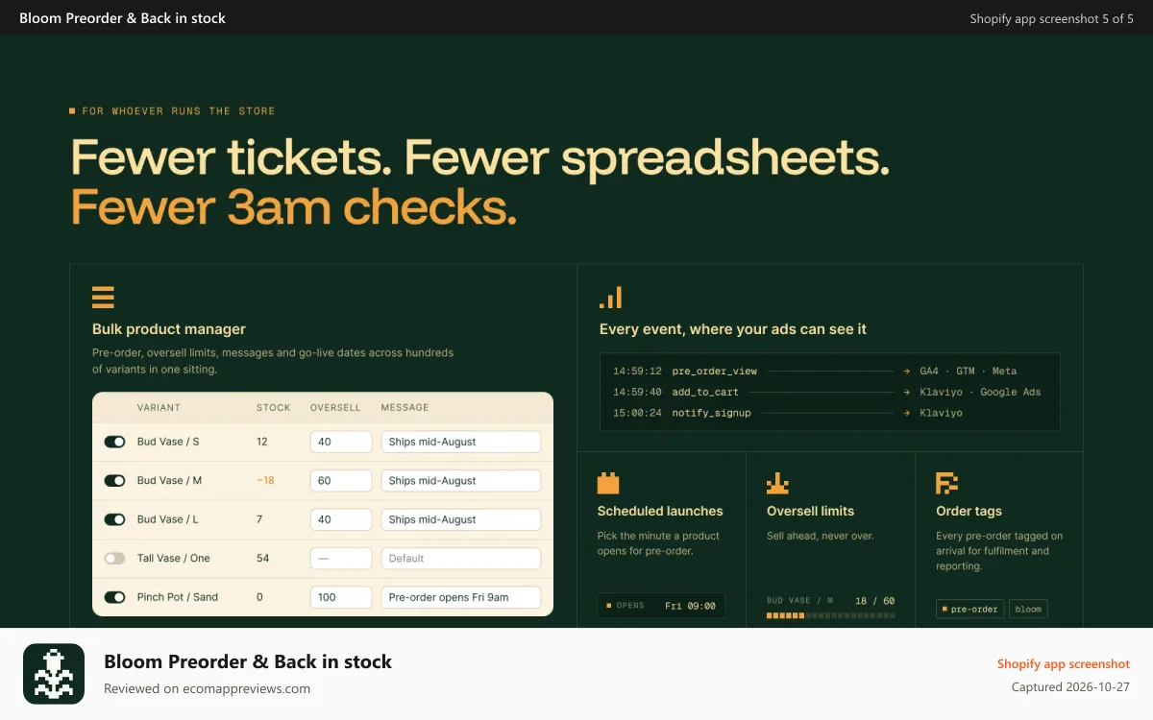Click the notify_signup event row
This screenshot has width=1153, height=720.
(829, 413)
